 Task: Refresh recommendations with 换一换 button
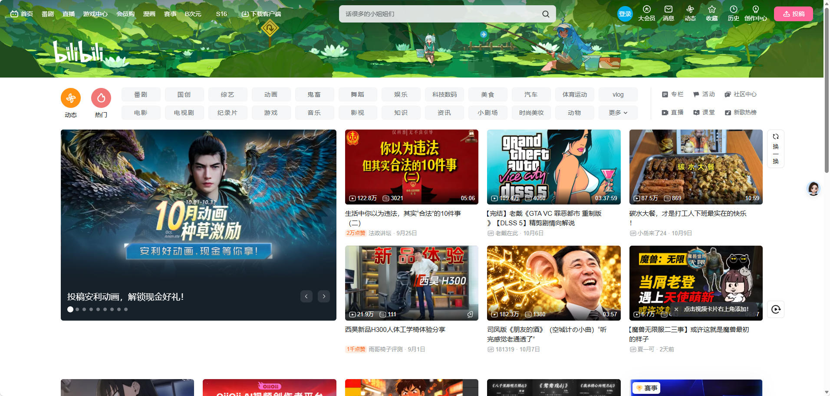pos(776,149)
